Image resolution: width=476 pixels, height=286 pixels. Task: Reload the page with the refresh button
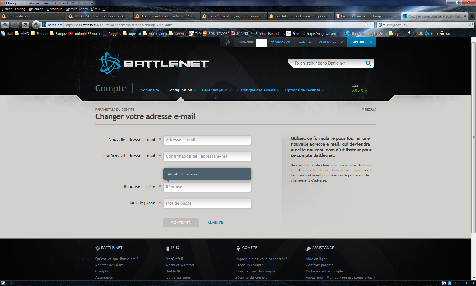point(25,25)
